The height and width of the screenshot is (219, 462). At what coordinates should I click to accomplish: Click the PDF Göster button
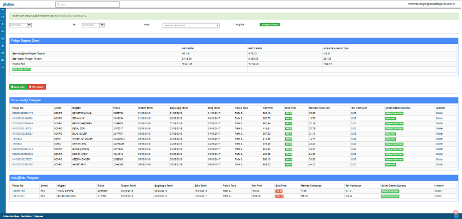[x=38, y=87]
